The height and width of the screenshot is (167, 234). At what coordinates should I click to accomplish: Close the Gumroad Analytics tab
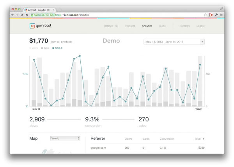click(53, 10)
